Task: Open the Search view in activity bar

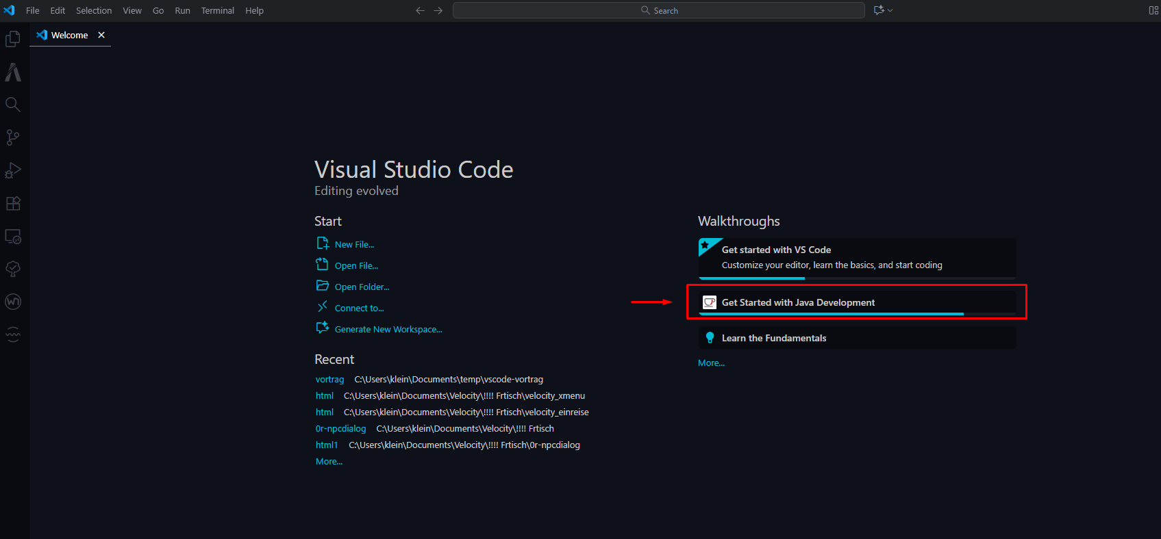Action: (13, 105)
